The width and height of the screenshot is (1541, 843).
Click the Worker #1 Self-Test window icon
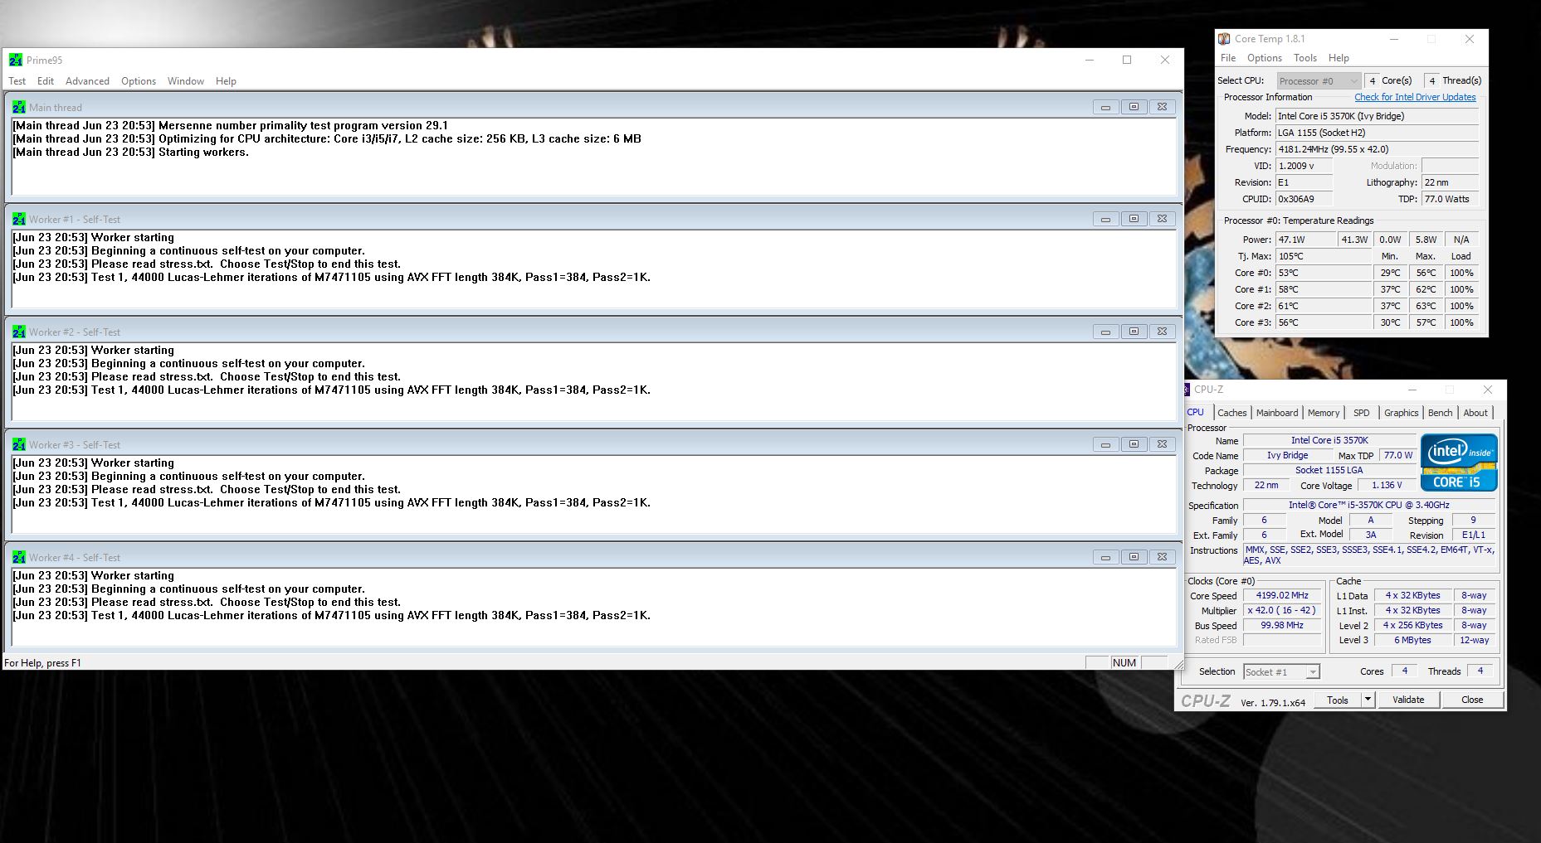pyautogui.click(x=19, y=219)
